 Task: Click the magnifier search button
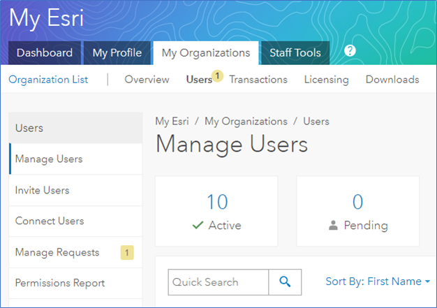click(x=285, y=281)
